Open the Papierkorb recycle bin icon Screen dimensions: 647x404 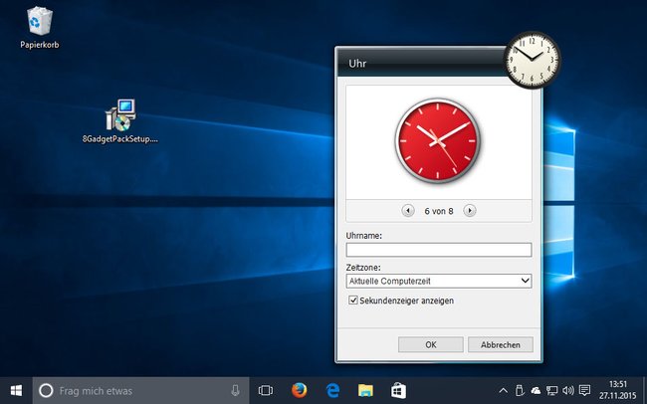40,27
